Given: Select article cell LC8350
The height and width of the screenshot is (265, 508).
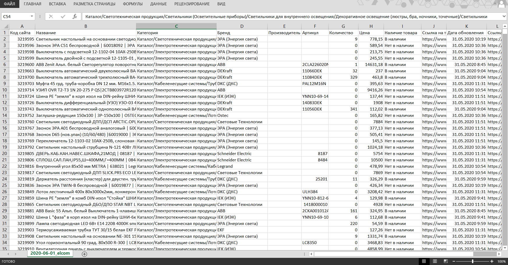Looking at the screenshot, I should tap(315, 243).
